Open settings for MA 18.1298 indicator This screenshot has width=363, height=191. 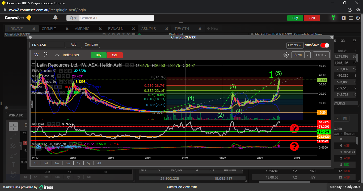(65, 82)
